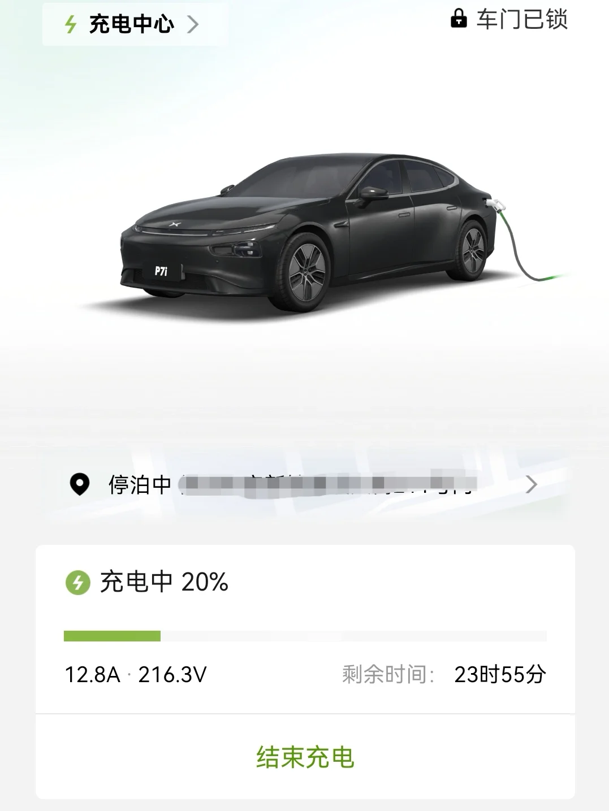Tap the green charging progress bar
Screen dimensions: 609x811
click(x=112, y=636)
